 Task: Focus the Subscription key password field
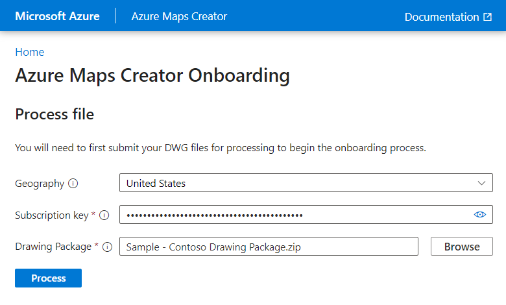292,215
